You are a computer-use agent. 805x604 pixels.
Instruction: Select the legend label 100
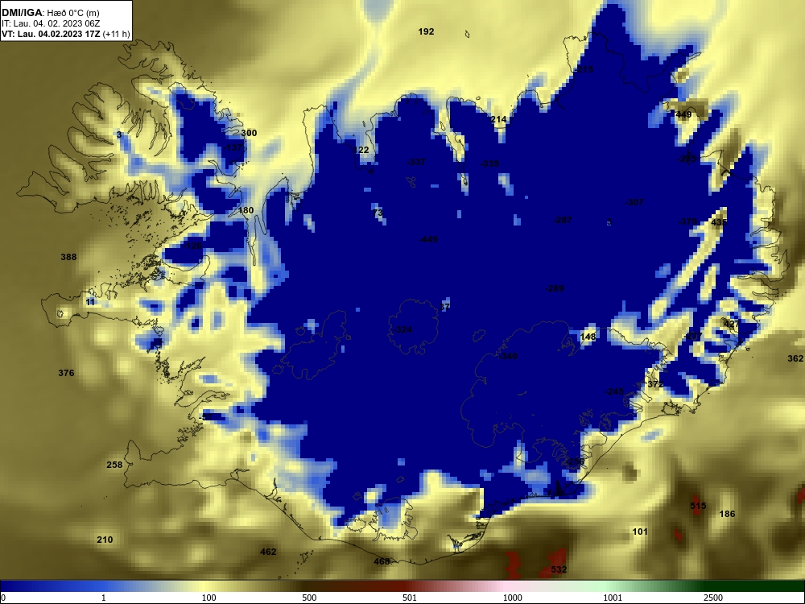click(209, 598)
